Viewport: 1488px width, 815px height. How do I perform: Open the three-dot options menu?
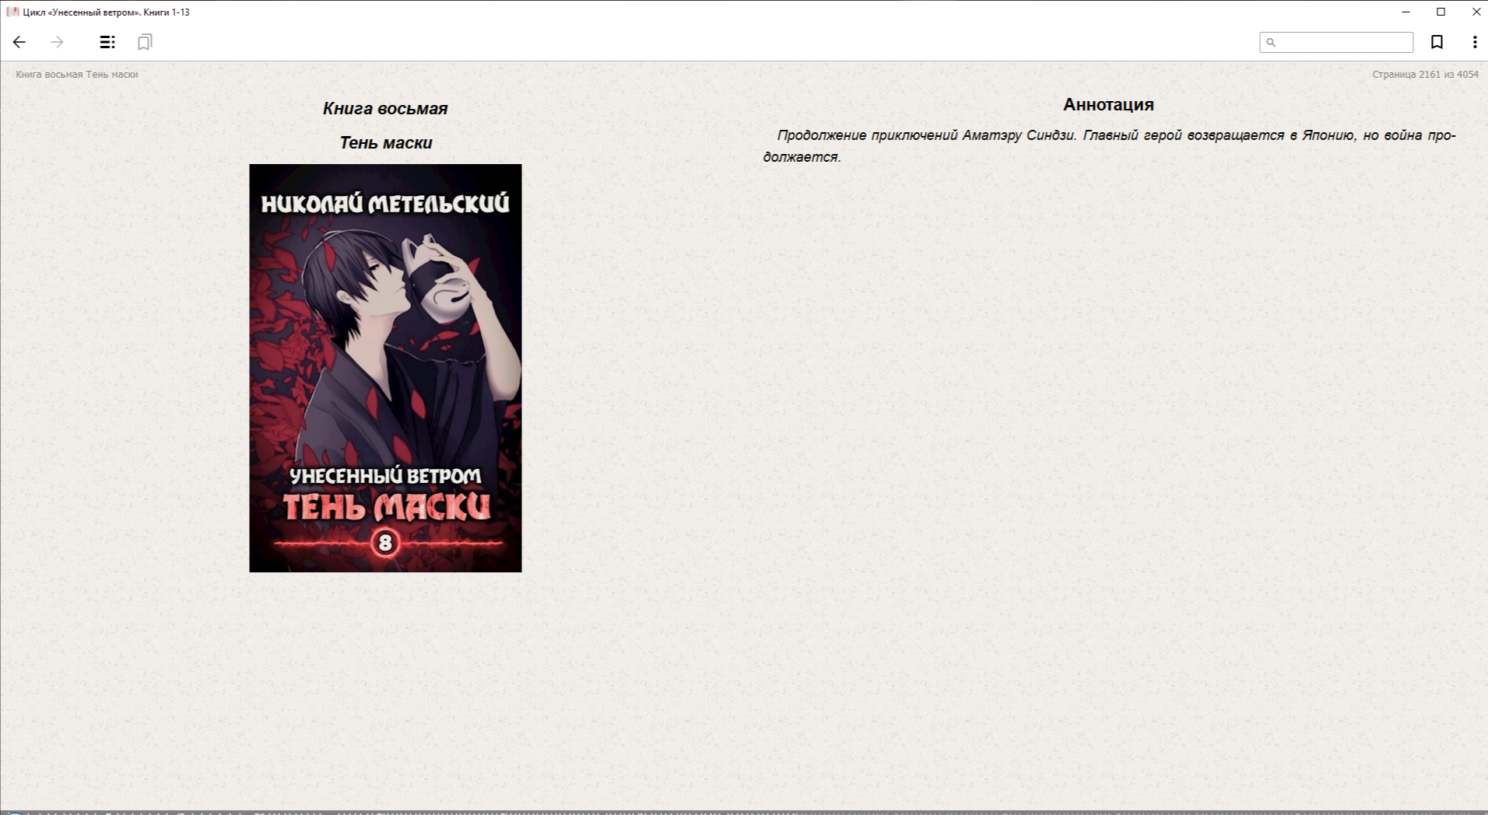click(1475, 42)
